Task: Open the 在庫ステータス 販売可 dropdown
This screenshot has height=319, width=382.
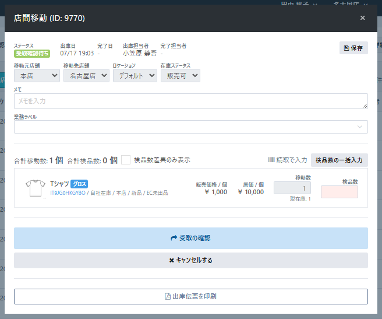Action: click(x=181, y=76)
